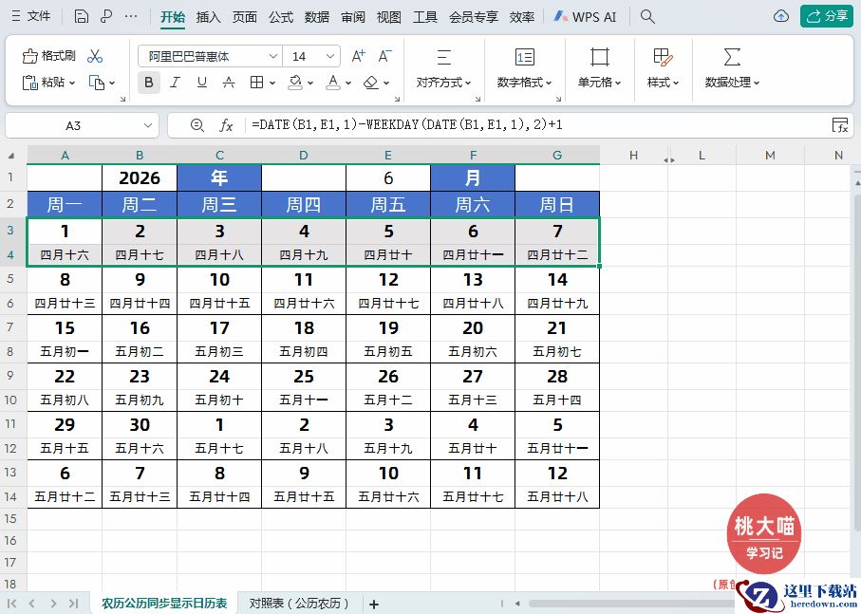Select row 9 header

point(10,376)
